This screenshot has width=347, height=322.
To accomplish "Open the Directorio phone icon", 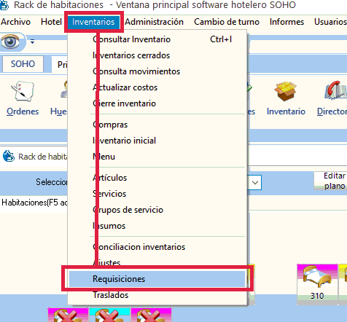I will (x=336, y=90).
